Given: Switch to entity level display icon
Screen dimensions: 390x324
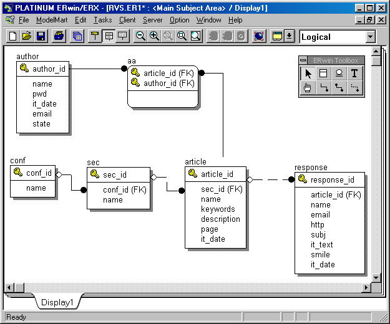Looking at the screenshot, I should click(x=94, y=36).
